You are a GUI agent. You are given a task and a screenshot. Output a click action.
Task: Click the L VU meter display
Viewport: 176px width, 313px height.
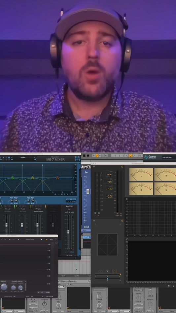(x=141, y=174)
